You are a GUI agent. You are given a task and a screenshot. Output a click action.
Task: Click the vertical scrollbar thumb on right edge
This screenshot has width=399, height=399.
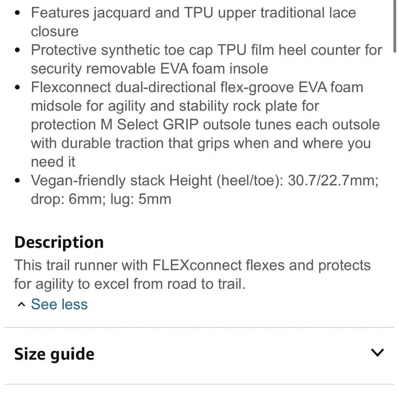tap(395, 26)
